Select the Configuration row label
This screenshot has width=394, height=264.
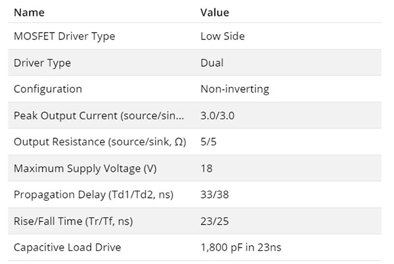click(x=48, y=89)
